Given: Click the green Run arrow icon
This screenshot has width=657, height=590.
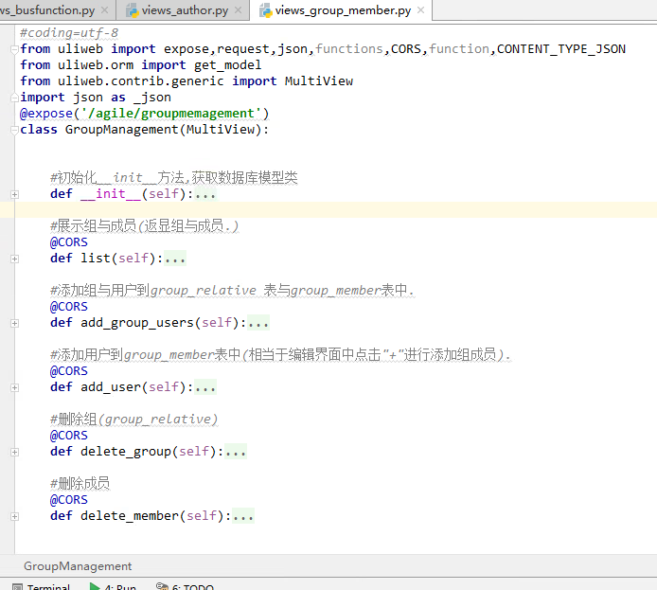Looking at the screenshot, I should coord(95,586).
